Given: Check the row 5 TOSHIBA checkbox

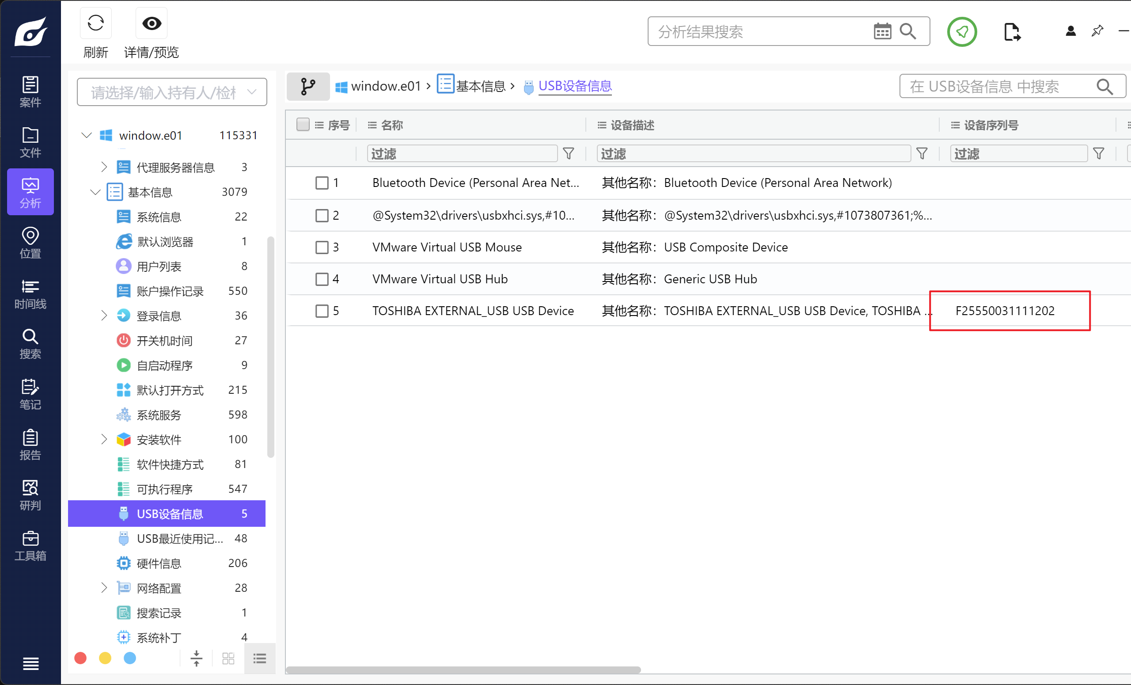Looking at the screenshot, I should coord(322,311).
